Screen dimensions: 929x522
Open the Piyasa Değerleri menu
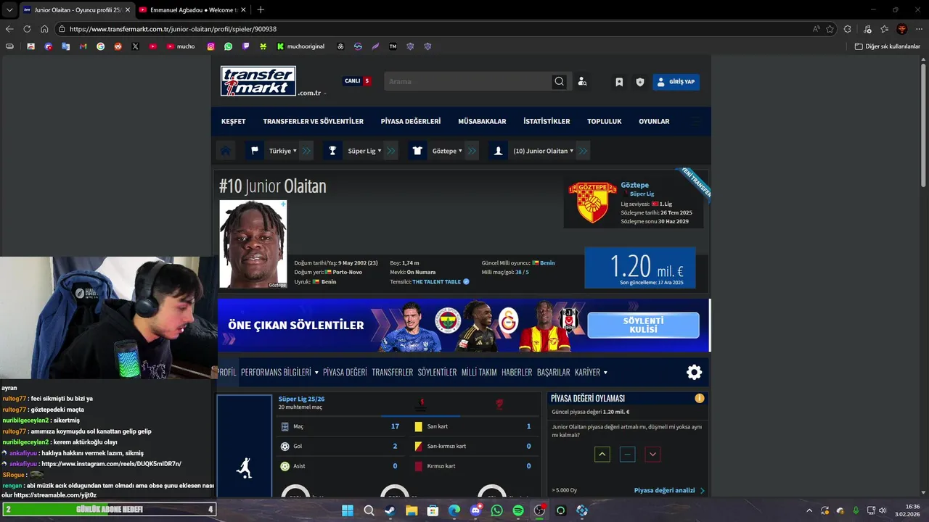411,121
